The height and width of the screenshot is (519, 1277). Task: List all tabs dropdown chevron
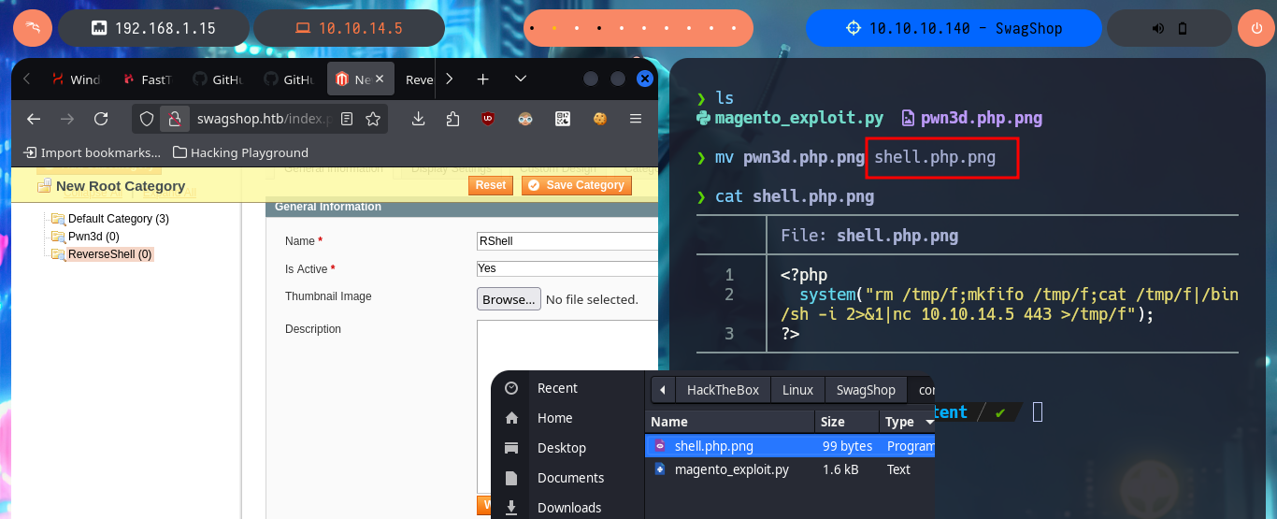tap(521, 79)
